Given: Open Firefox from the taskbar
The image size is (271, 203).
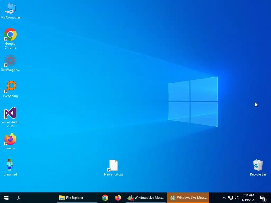Looking at the screenshot, I should click(x=118, y=198).
